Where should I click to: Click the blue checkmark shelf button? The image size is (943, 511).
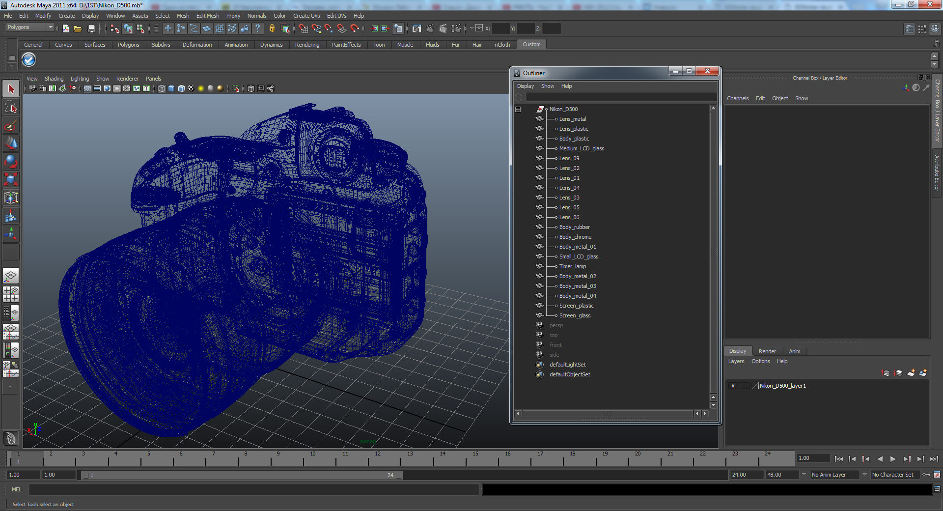pos(29,60)
